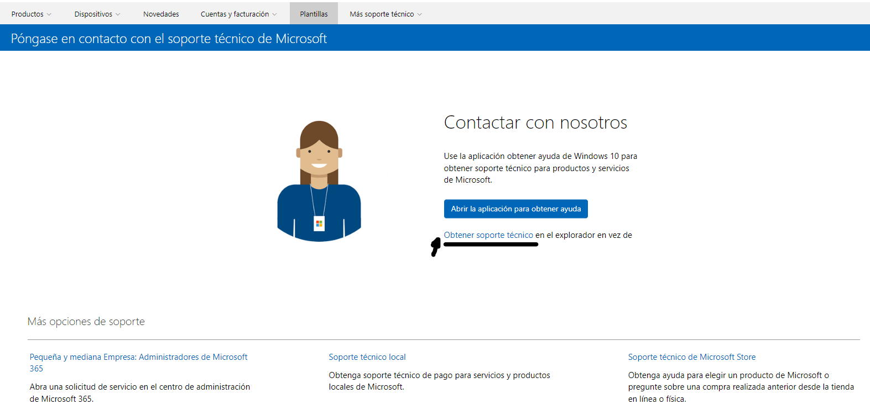Click Abrir la aplicación para obtener ayuda button
Viewport: 870px width, 420px height.
[515, 209]
